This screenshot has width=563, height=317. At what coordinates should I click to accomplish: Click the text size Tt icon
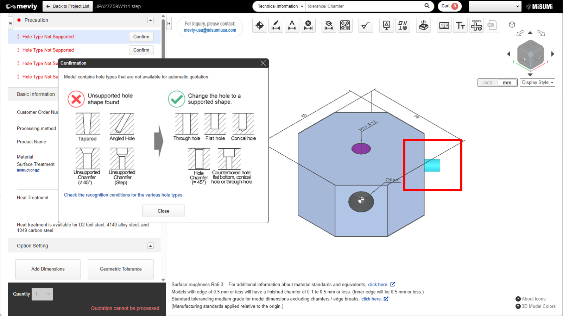pos(460,25)
